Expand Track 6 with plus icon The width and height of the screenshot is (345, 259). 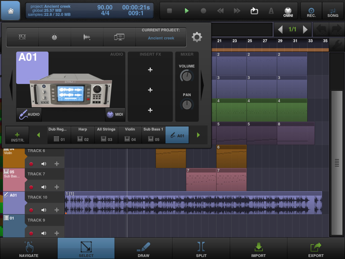tap(57, 164)
